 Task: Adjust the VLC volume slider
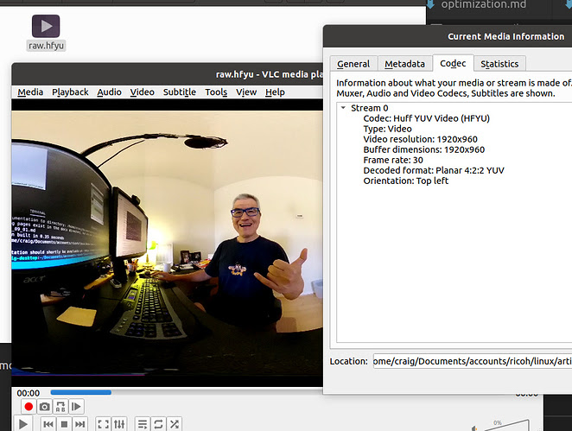point(506,425)
